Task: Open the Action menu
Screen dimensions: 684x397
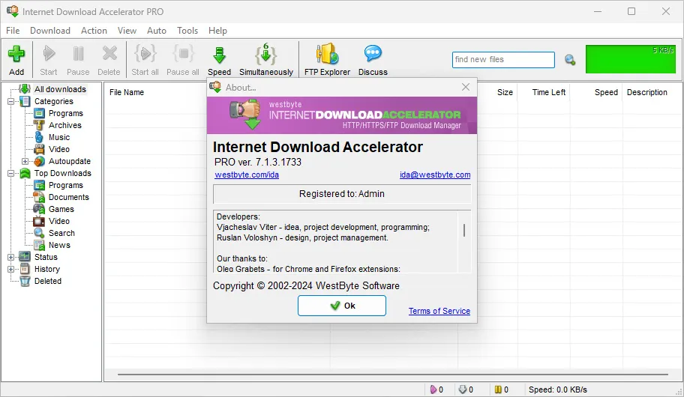Action: (x=94, y=31)
